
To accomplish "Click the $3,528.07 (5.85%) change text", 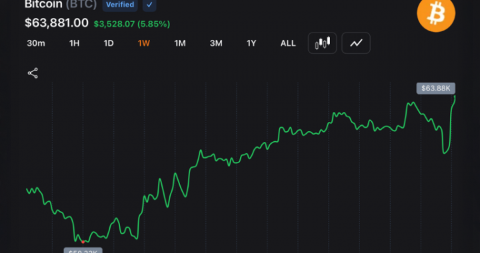I will pyautogui.click(x=131, y=24).
